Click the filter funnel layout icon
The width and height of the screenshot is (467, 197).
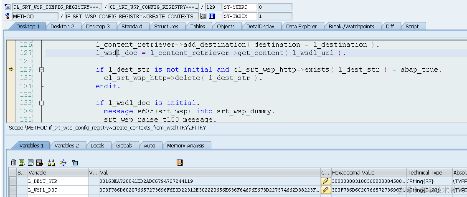pyautogui.click(x=75, y=162)
